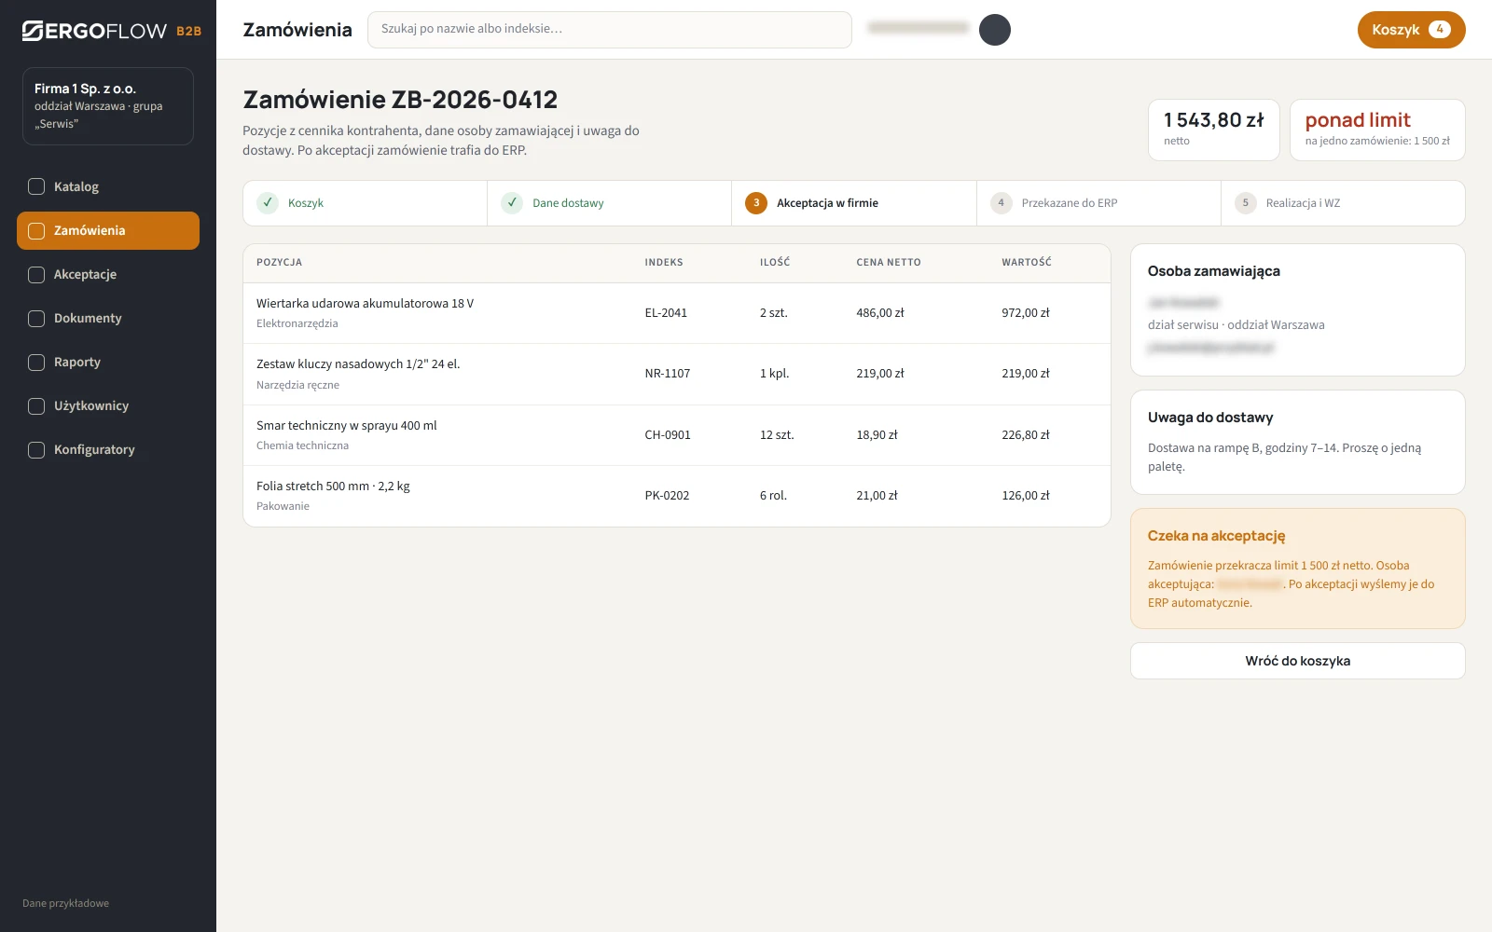Screen dimensions: 1492x932
Task: Go to Akceptacje in the sidebar
Action: (108, 274)
